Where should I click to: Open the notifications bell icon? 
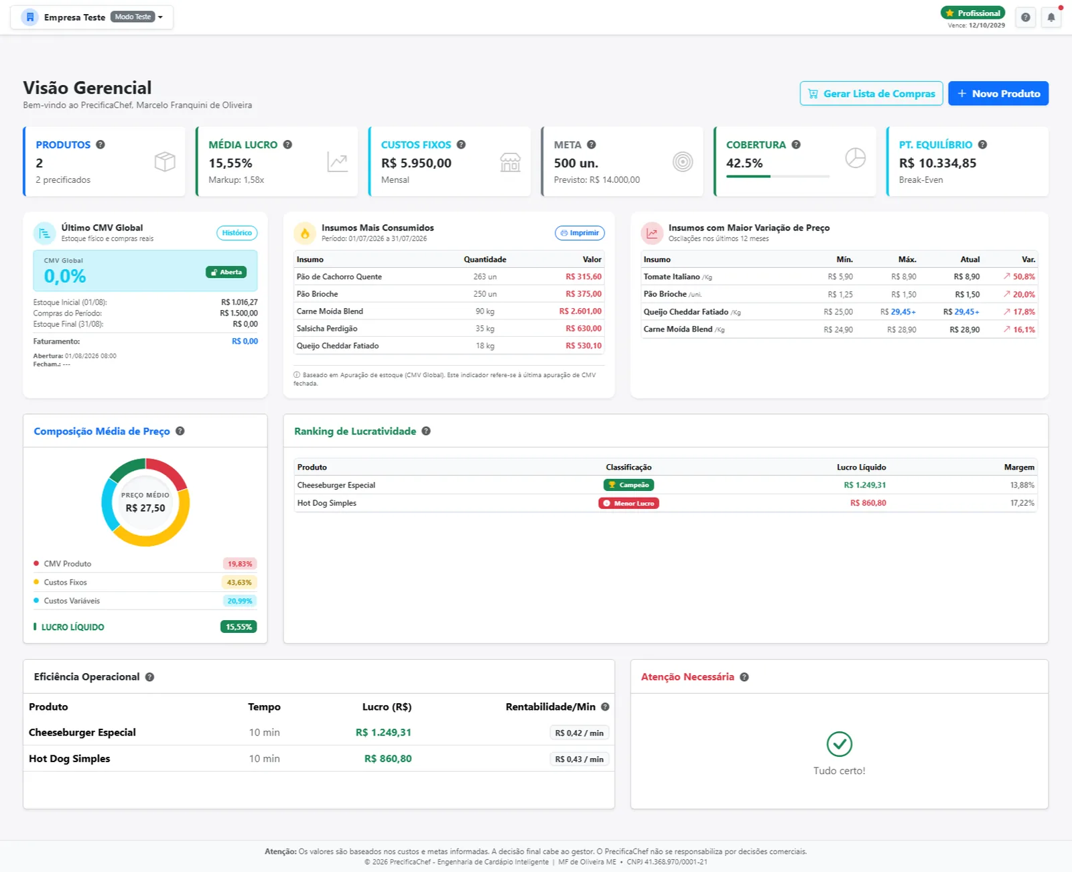[1051, 17]
